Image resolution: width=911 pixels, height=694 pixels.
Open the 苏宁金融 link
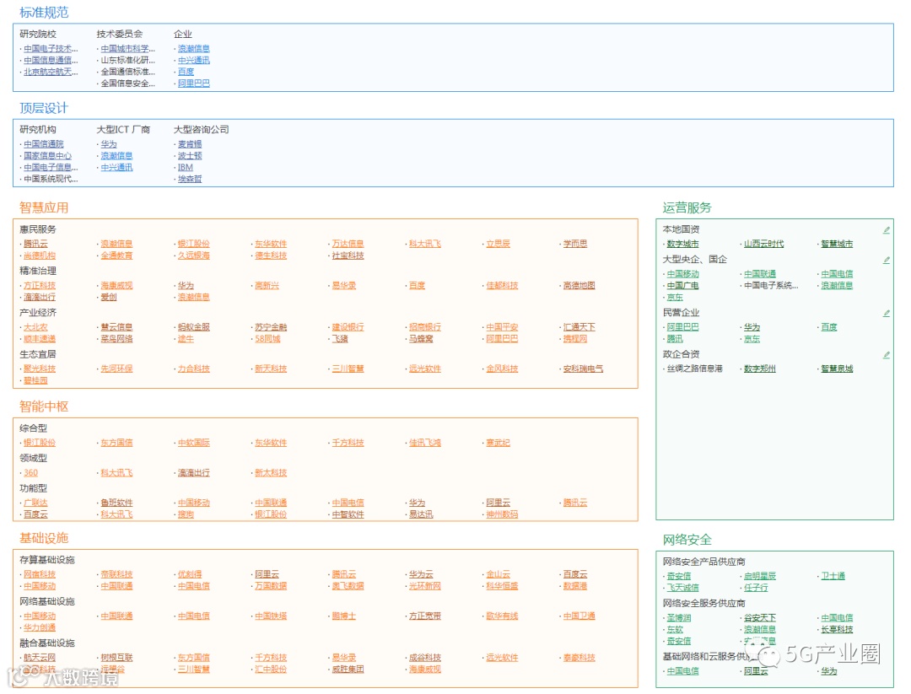[x=271, y=327]
